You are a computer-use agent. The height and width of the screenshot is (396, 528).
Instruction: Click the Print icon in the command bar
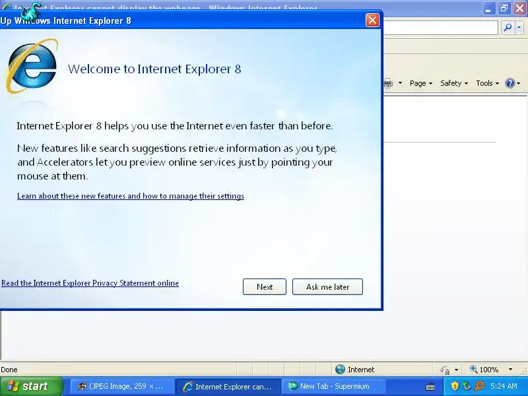388,83
